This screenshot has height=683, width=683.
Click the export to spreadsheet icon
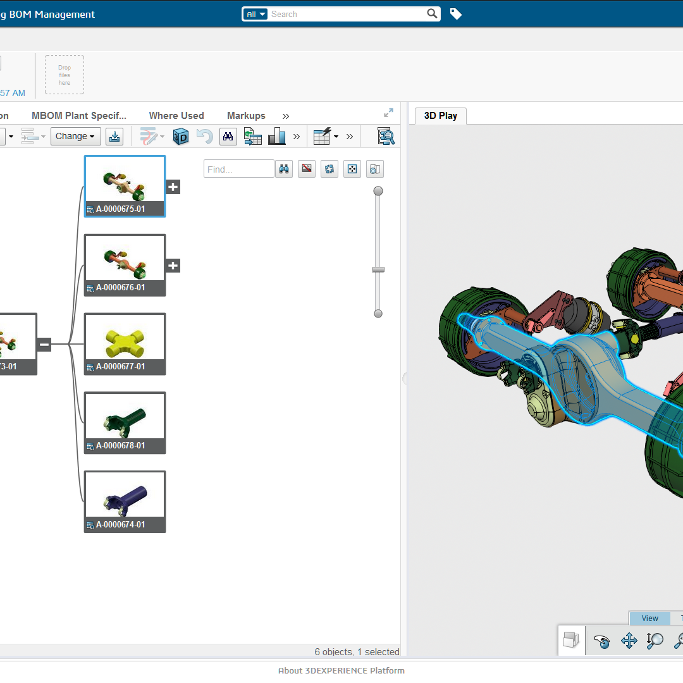pyautogui.click(x=253, y=136)
